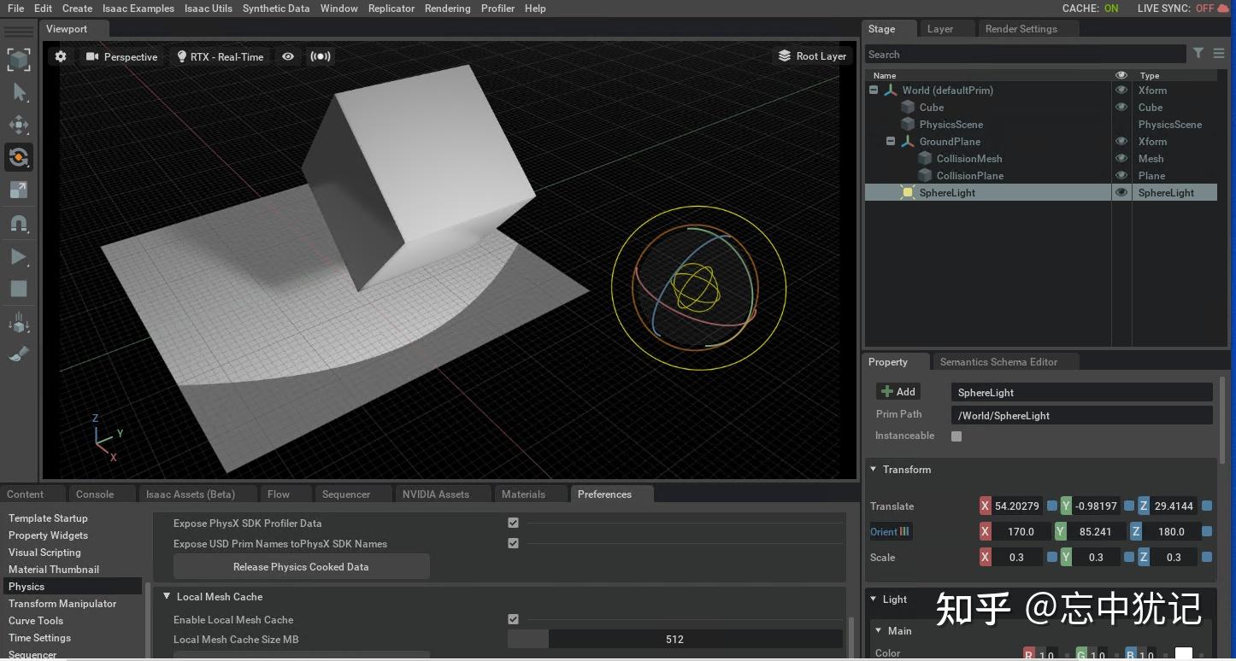Screen dimensions: 1236x661
Task: Select Transform Manipulator in preferences list
Action: [x=62, y=604]
